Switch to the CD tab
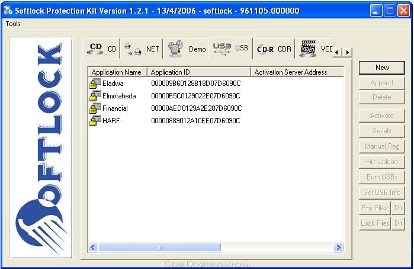This screenshot has width=414, height=269. click(101, 49)
